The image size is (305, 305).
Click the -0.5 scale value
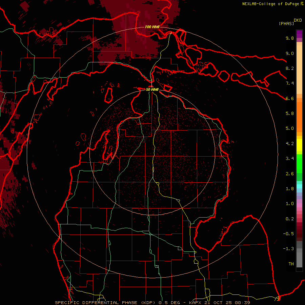point(288,234)
